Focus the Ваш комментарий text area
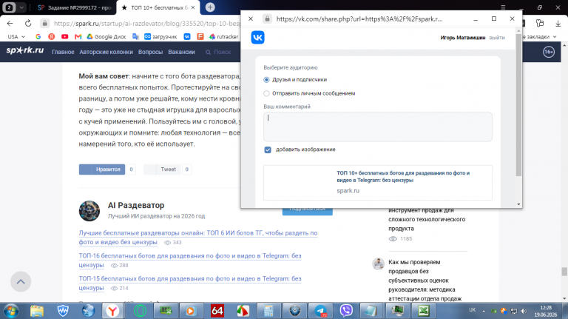 tap(377, 127)
